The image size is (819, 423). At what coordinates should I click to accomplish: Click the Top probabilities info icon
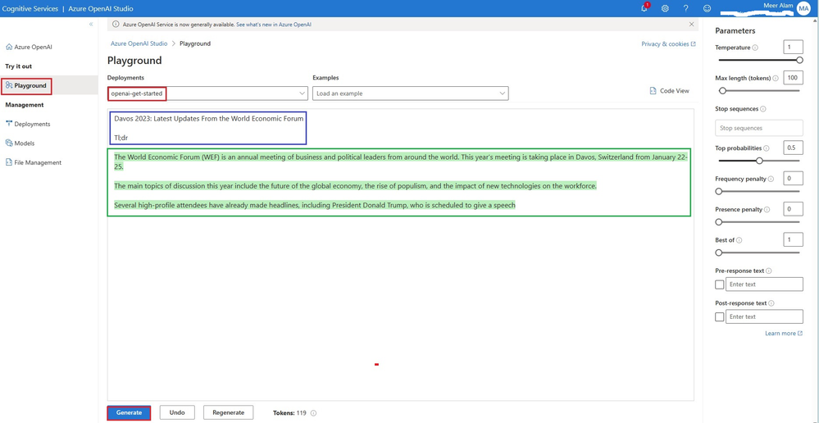[767, 148]
